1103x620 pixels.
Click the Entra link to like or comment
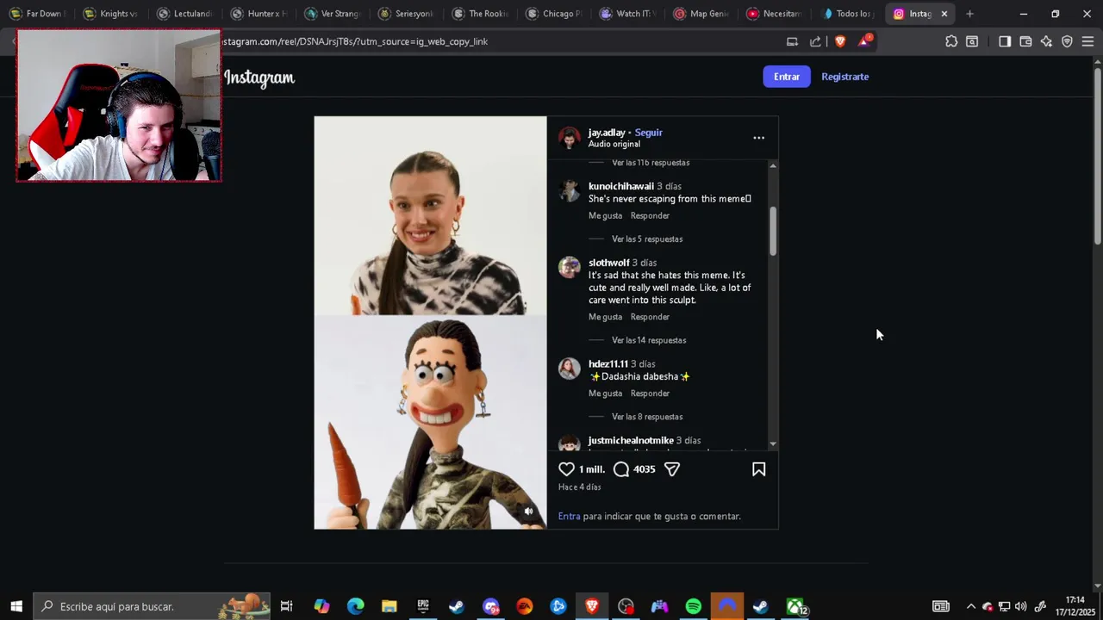[x=569, y=517]
